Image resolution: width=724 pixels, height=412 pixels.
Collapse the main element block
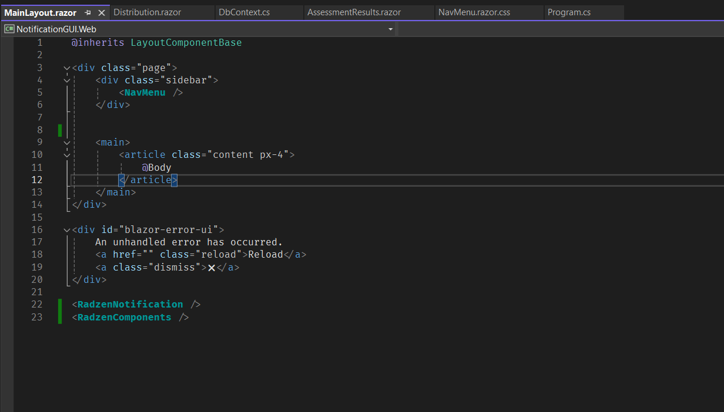tap(66, 143)
